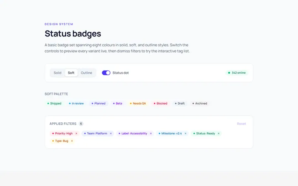Click the In review badge
Viewport: 298px width, 186px height.
(76, 103)
